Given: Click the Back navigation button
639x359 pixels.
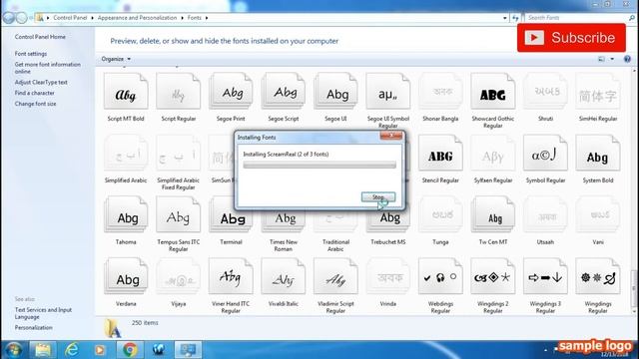Looking at the screenshot, I should pos(8,18).
